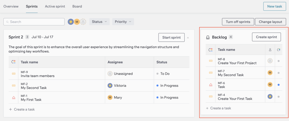Image resolution: width=289 pixels, height=121 pixels.
Task: Click the Search input field
Action: pos(34,22)
